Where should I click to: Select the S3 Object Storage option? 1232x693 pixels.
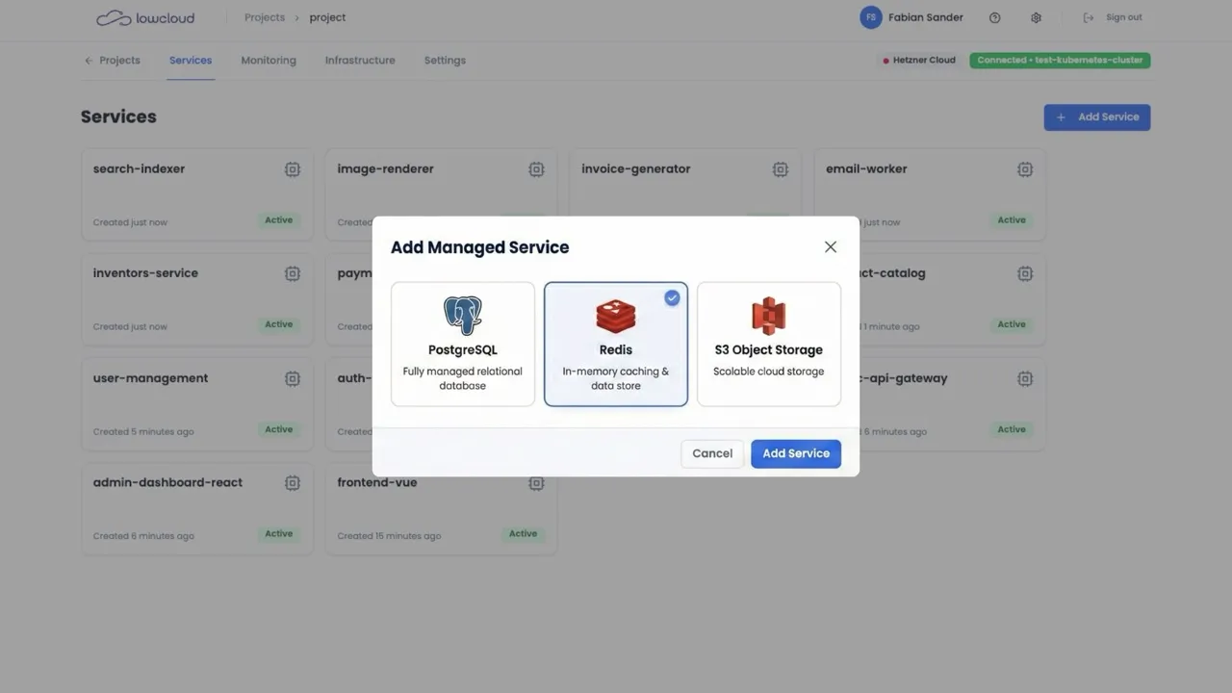(x=768, y=344)
